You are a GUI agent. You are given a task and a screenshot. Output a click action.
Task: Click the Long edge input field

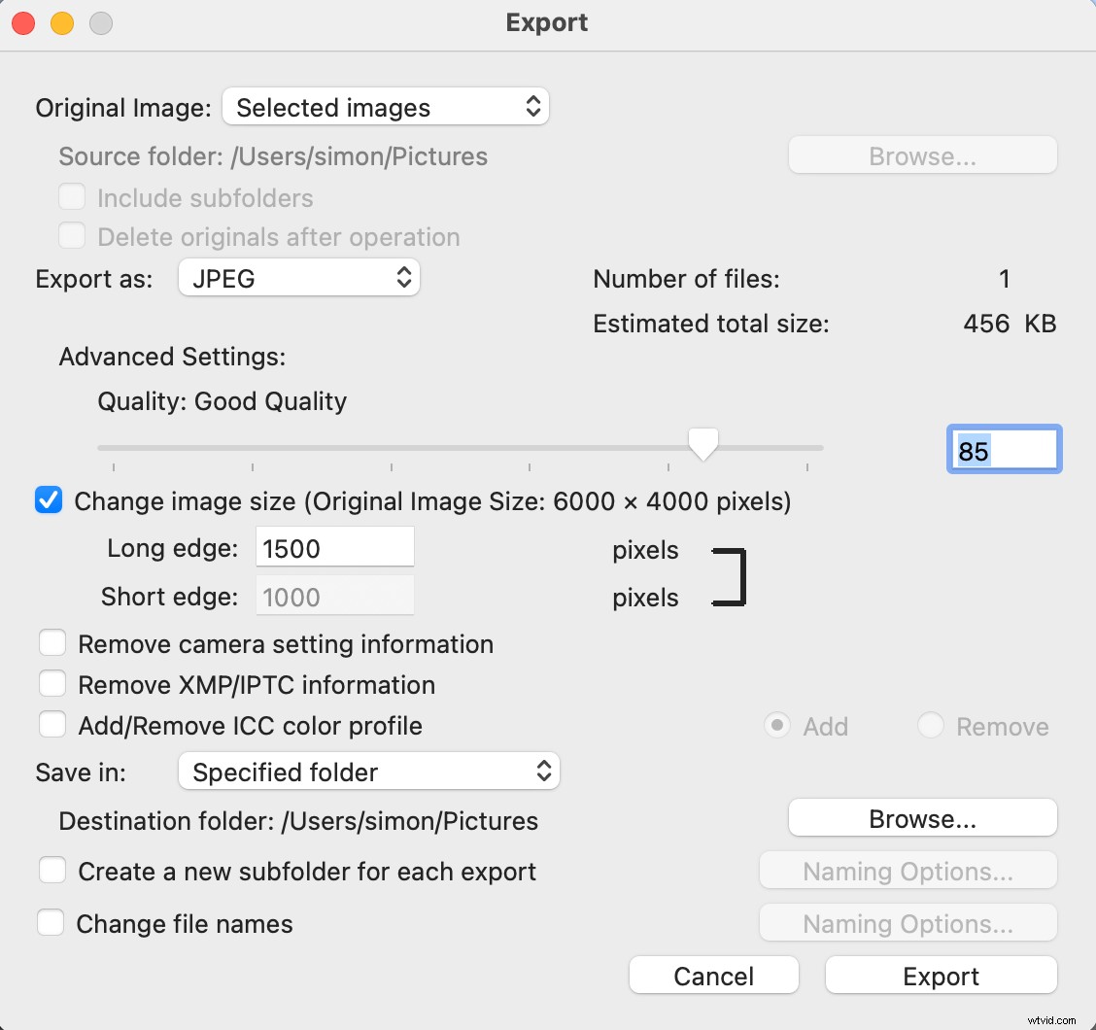[334, 547]
